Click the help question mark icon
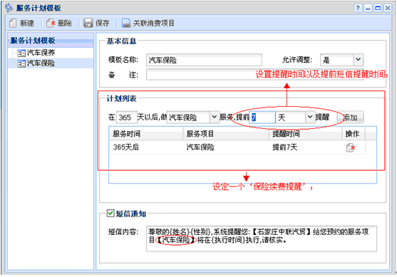Viewport: 397px width, 277px height. click(358, 8)
